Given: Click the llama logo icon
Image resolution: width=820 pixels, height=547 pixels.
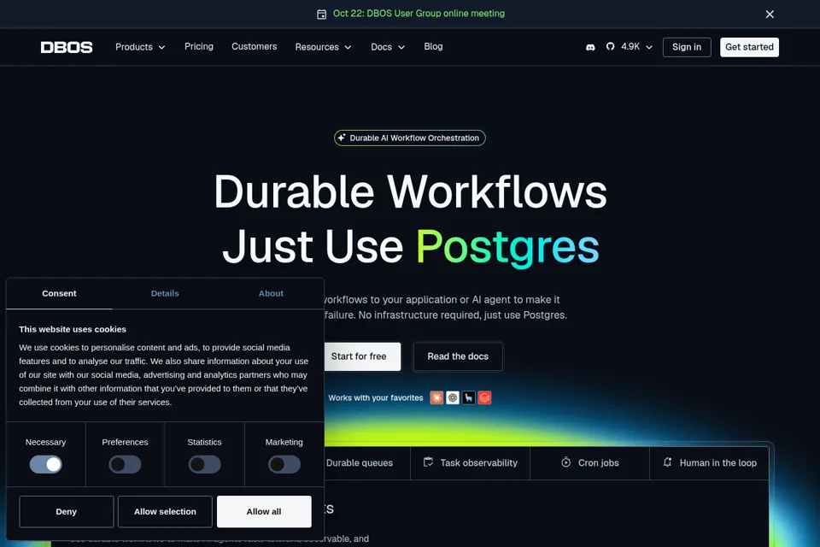Looking at the screenshot, I should [x=469, y=397].
